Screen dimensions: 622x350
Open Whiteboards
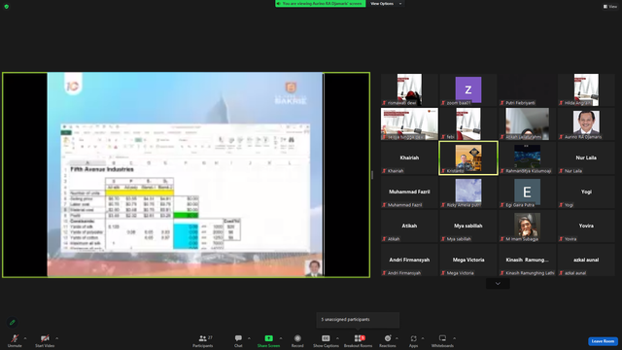[442, 340]
